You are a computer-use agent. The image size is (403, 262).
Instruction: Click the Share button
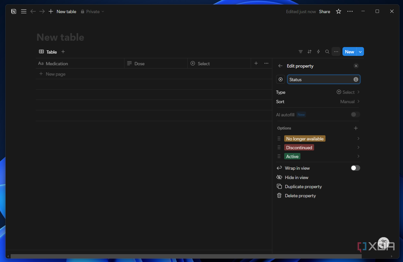tap(324, 12)
